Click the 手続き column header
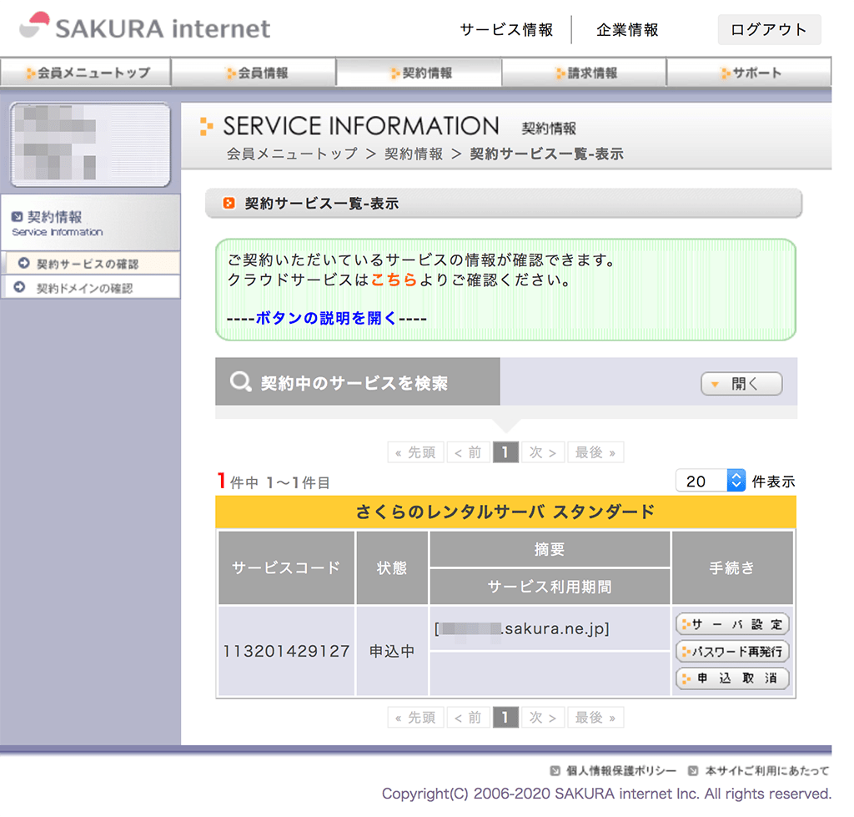This screenshot has width=854, height=817. point(732,568)
